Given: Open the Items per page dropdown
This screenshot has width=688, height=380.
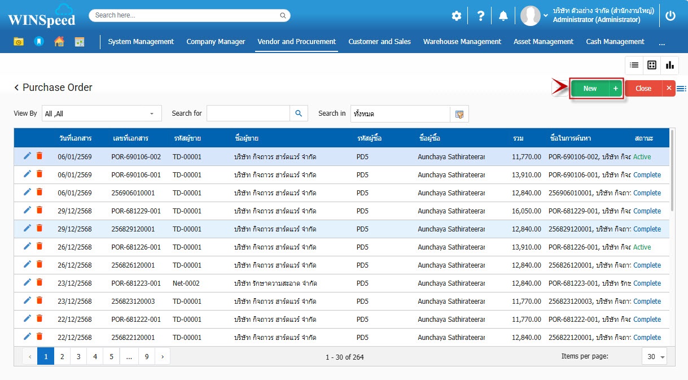Looking at the screenshot, I should click(655, 357).
